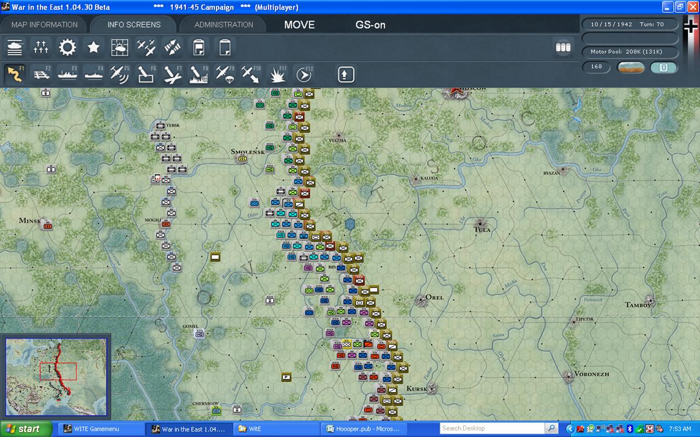Viewport: 700px width, 437px height.
Task: Click the system clock 7:53 AM
Action: click(x=681, y=429)
